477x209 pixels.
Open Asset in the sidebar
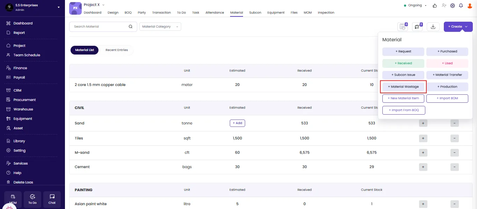point(18,128)
